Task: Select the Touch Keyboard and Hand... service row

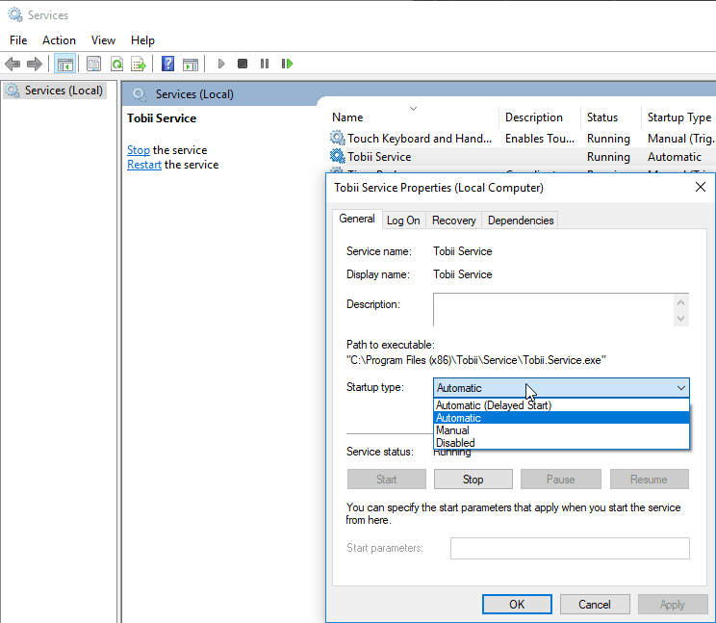Action: tap(522, 138)
